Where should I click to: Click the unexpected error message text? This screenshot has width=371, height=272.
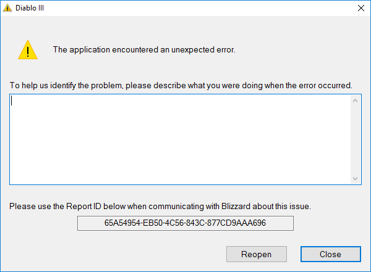pos(144,50)
